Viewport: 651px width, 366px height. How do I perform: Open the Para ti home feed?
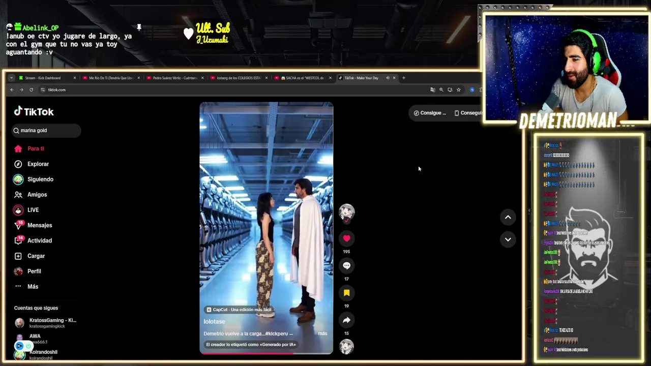29,148
